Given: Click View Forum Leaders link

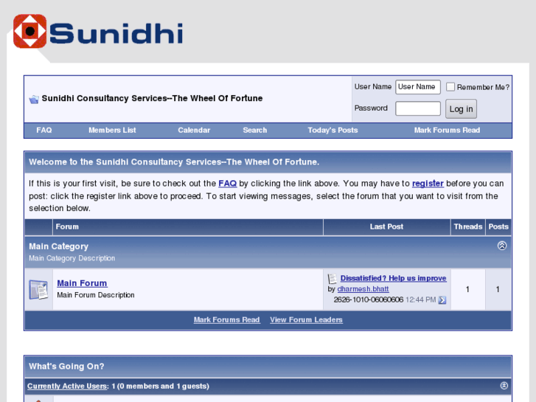Looking at the screenshot, I should 306,319.
